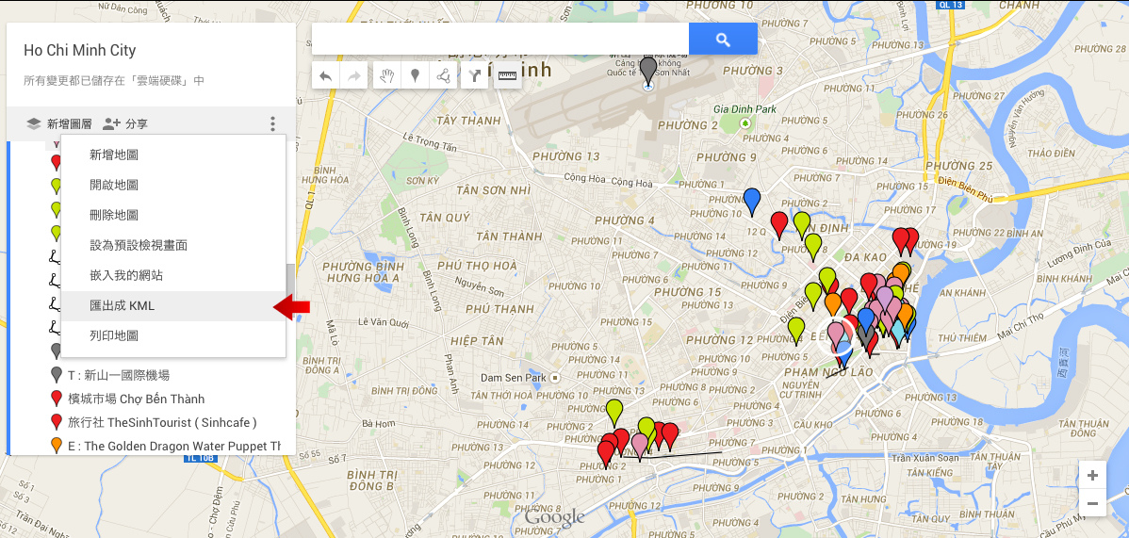Image resolution: width=1129 pixels, height=538 pixels.
Task: Zoom out with the minus button
Action: 1092,503
